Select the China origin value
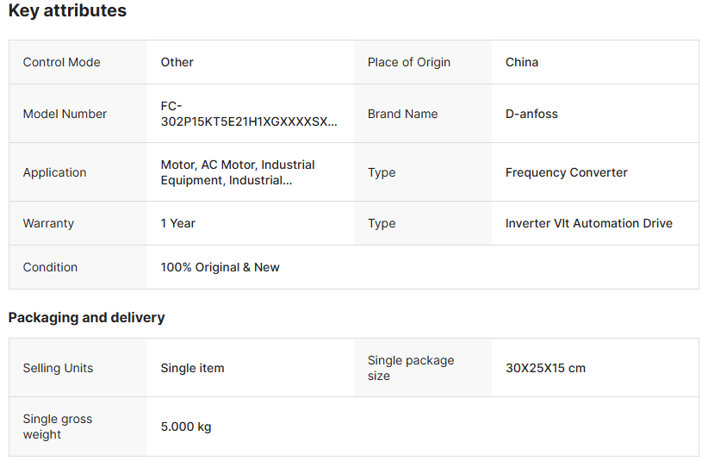This screenshot has width=708, height=467. click(522, 62)
